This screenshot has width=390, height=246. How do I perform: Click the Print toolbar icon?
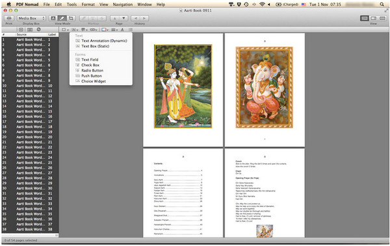click(9, 18)
